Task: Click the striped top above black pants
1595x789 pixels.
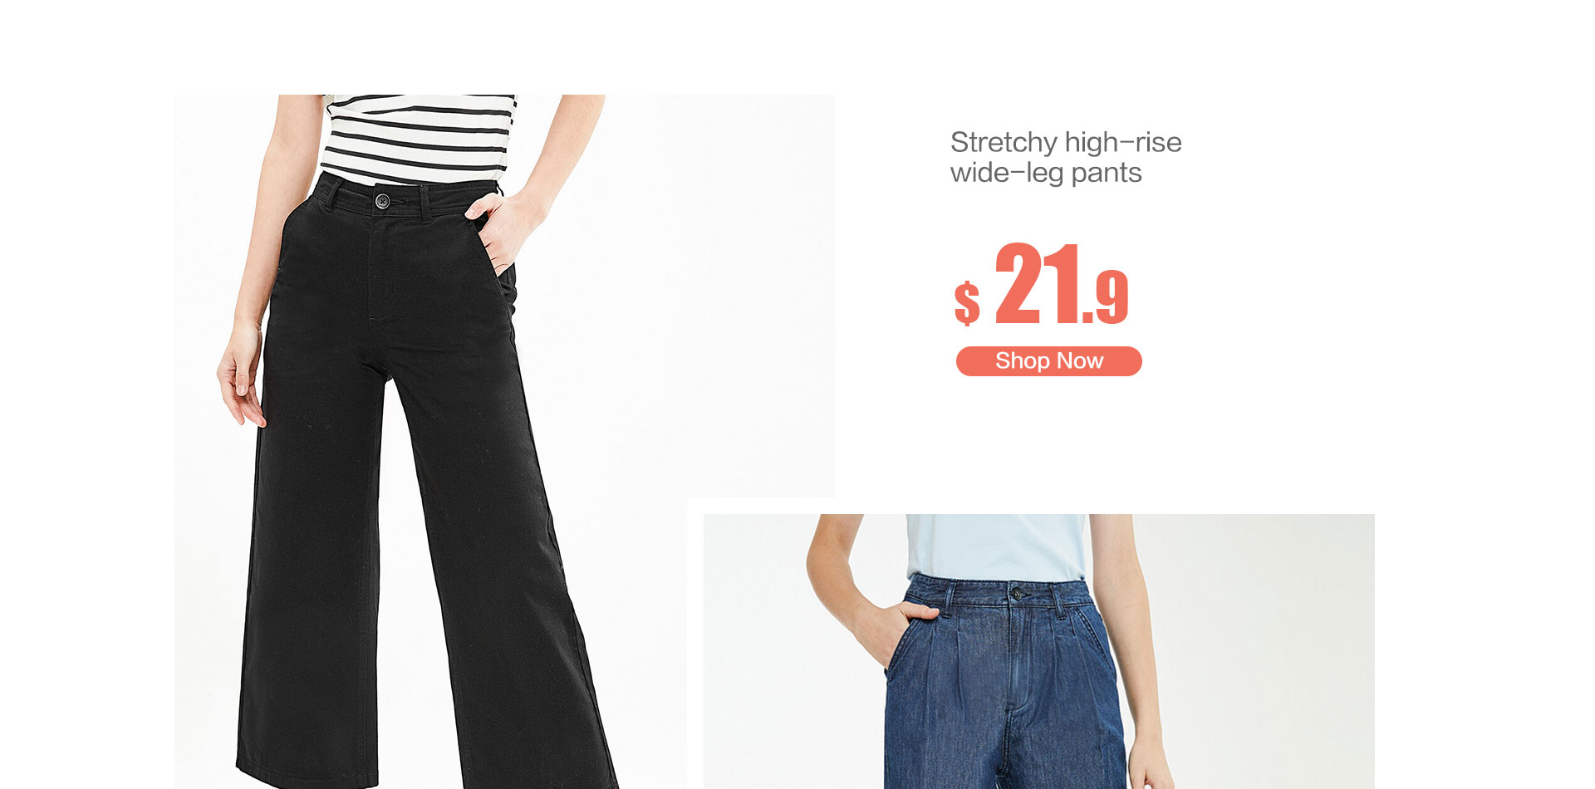Action: pos(418,139)
